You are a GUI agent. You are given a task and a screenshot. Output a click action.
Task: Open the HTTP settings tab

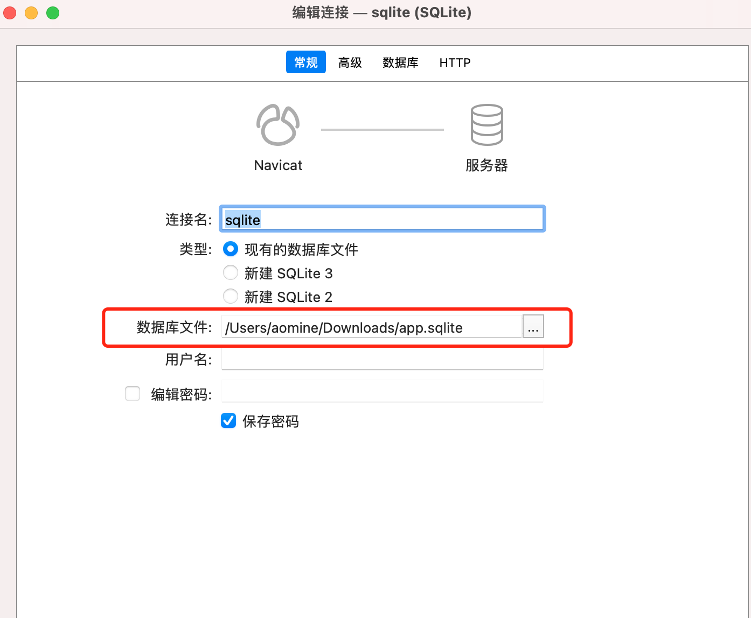[x=455, y=62]
